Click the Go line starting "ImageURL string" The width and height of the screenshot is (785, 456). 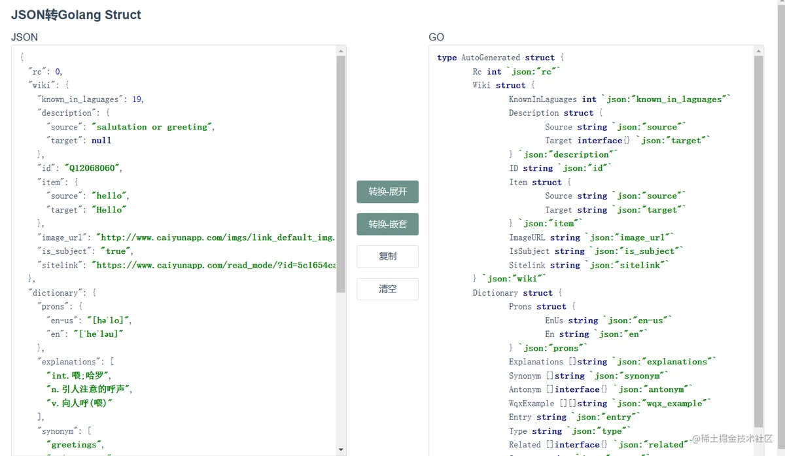tap(591, 237)
